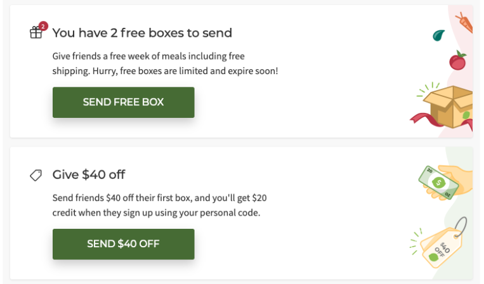Click the "Give friends a free week" text line
The width and height of the screenshot is (484, 284).
coord(148,56)
